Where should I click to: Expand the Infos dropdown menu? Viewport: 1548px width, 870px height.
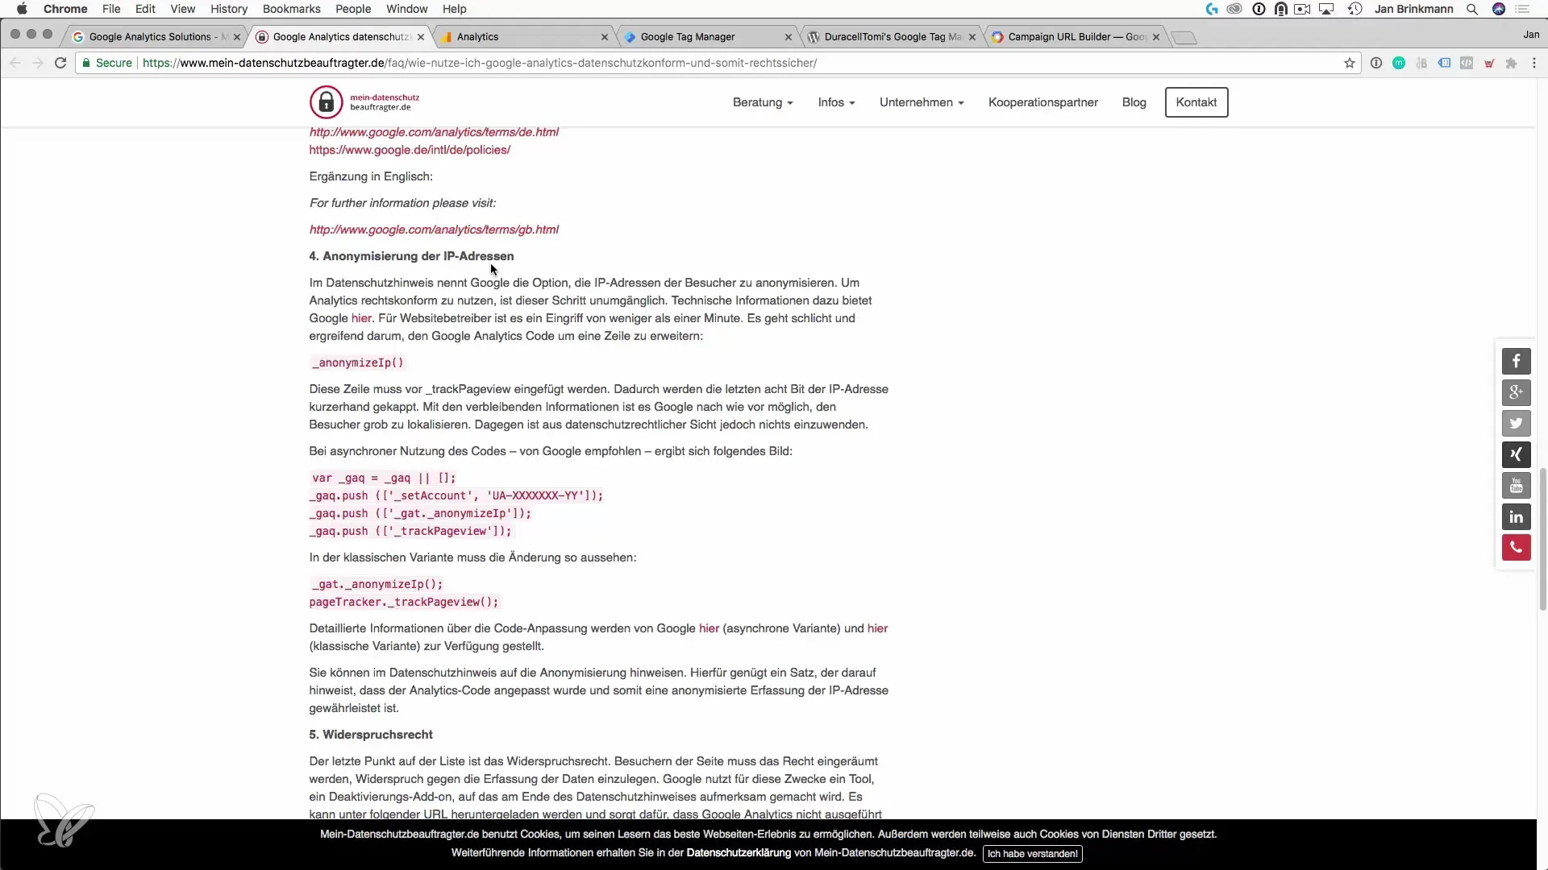pyautogui.click(x=836, y=102)
